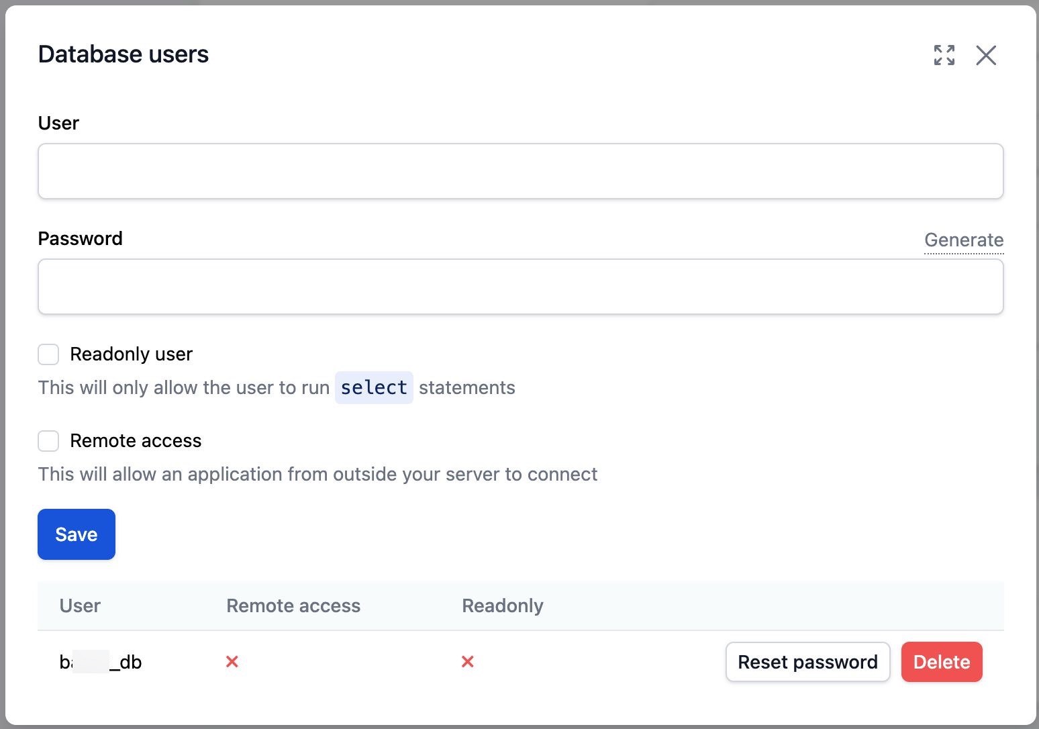Enable the Readonly user checkbox
Screen dimensions: 1039x729
pyautogui.click(x=48, y=354)
